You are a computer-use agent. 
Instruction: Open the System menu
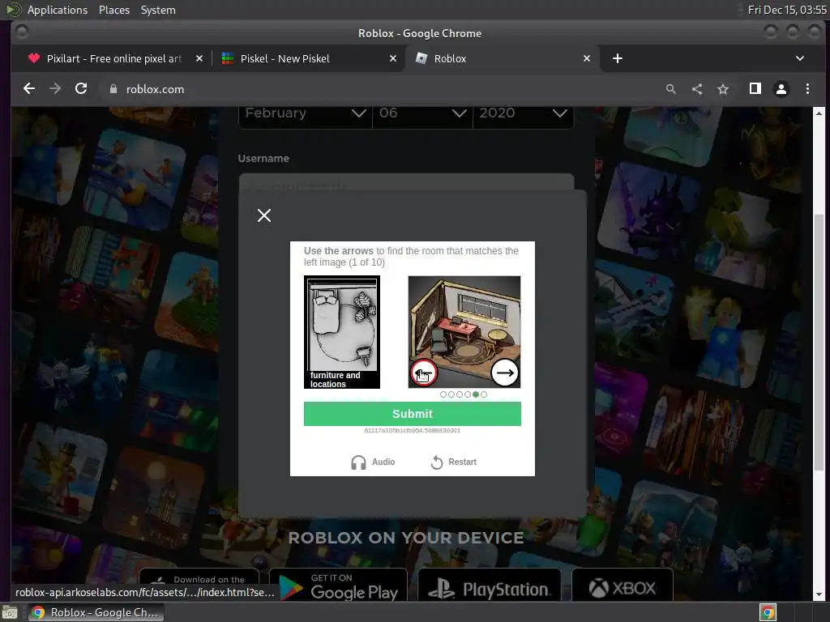click(x=158, y=10)
